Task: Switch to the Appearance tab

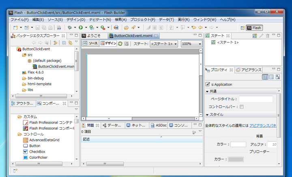Action: 249,70
